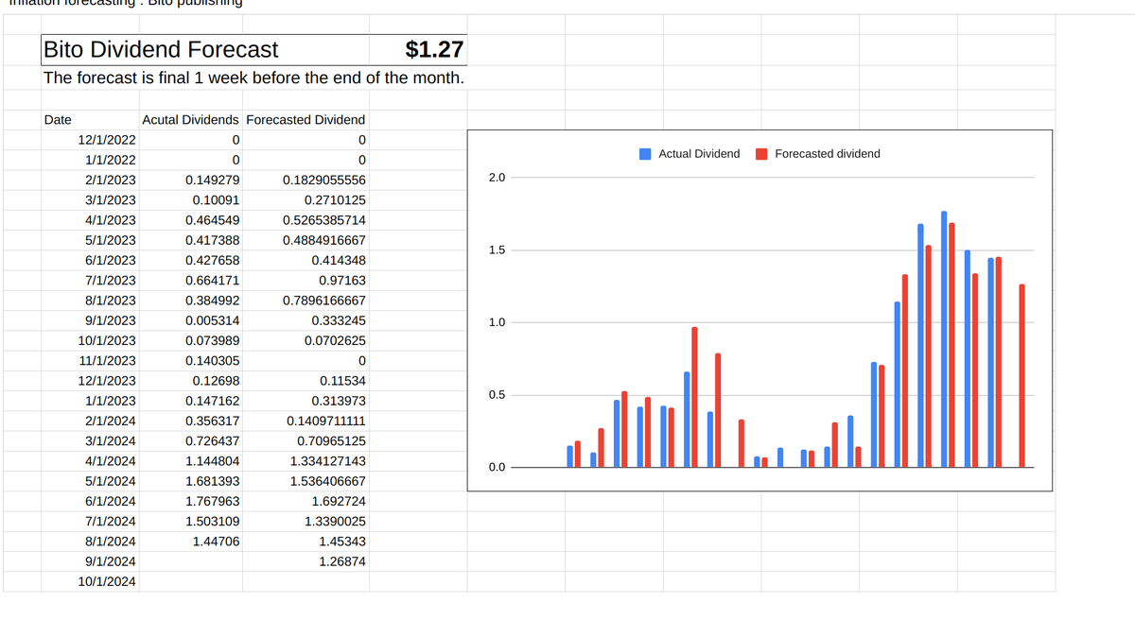1135x637 pixels.
Task: Select forecasted value 0.0702625
Action: pos(306,340)
